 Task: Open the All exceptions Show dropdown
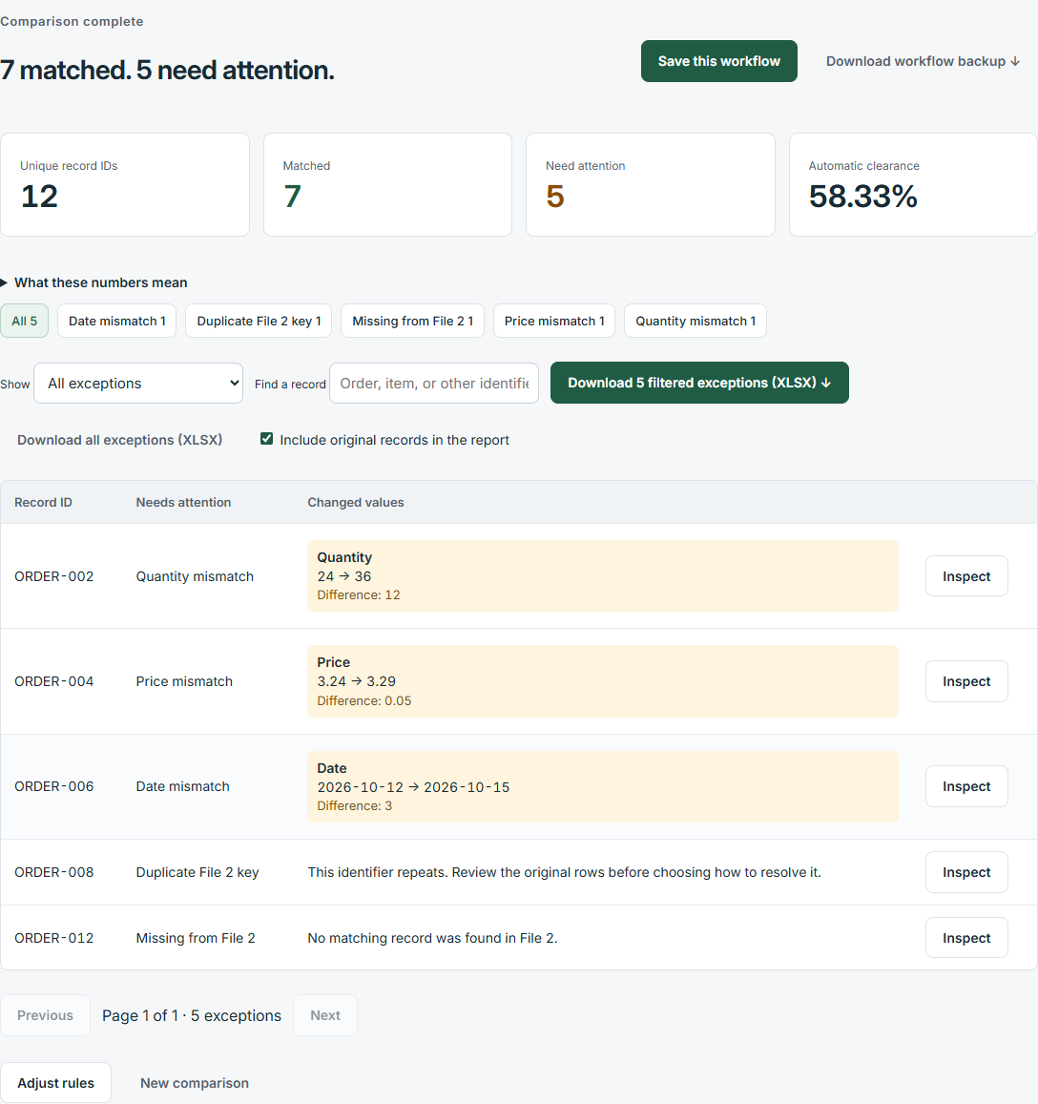(x=138, y=383)
